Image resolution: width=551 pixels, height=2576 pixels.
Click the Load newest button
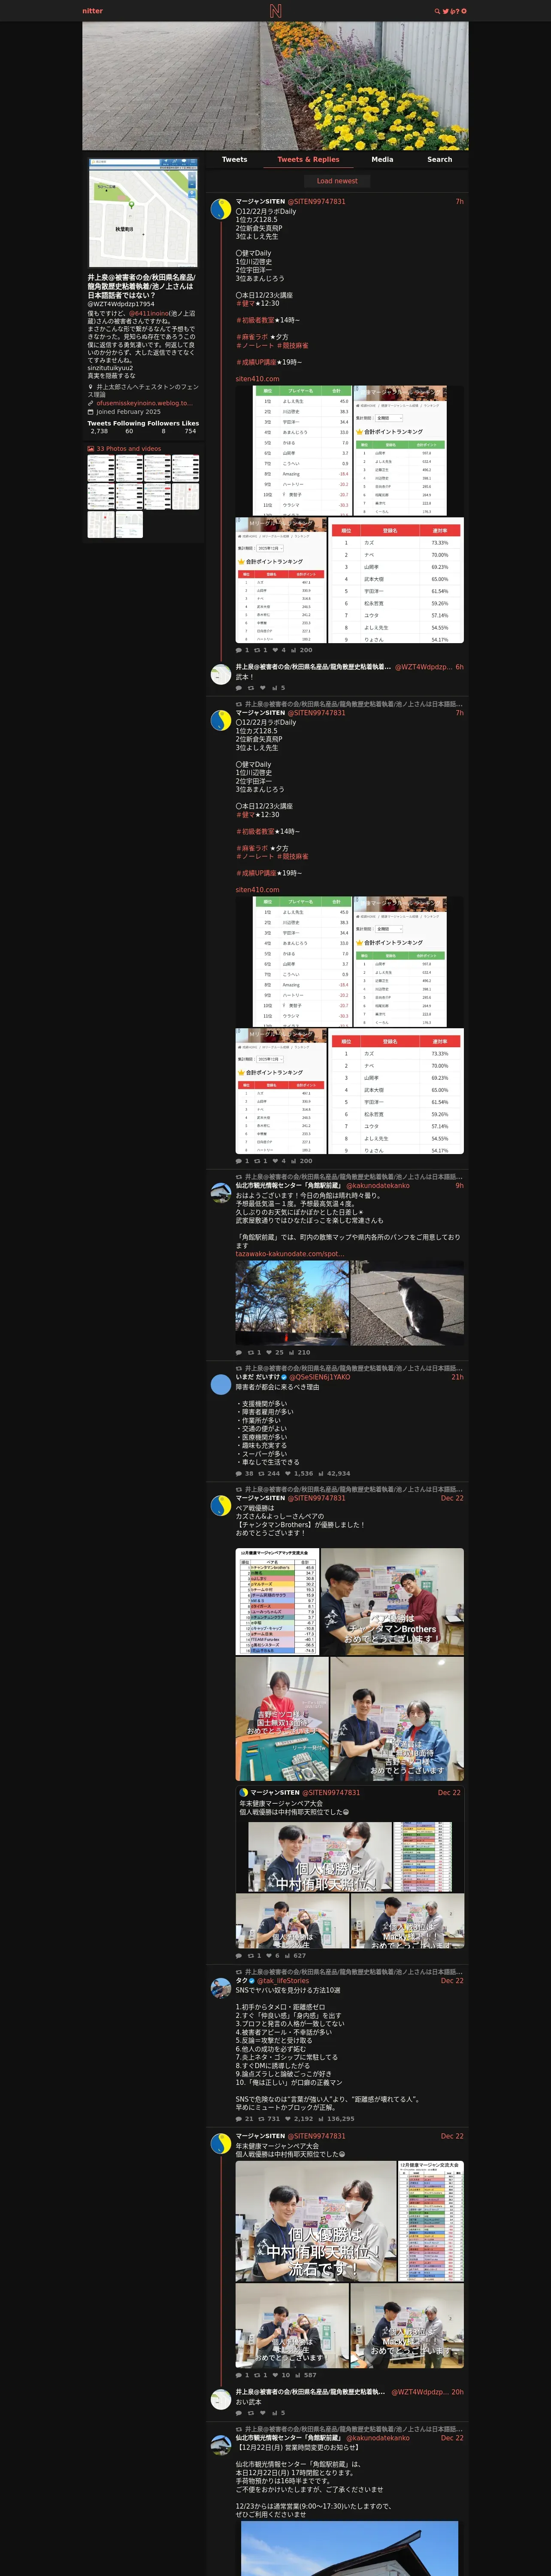[x=337, y=181]
